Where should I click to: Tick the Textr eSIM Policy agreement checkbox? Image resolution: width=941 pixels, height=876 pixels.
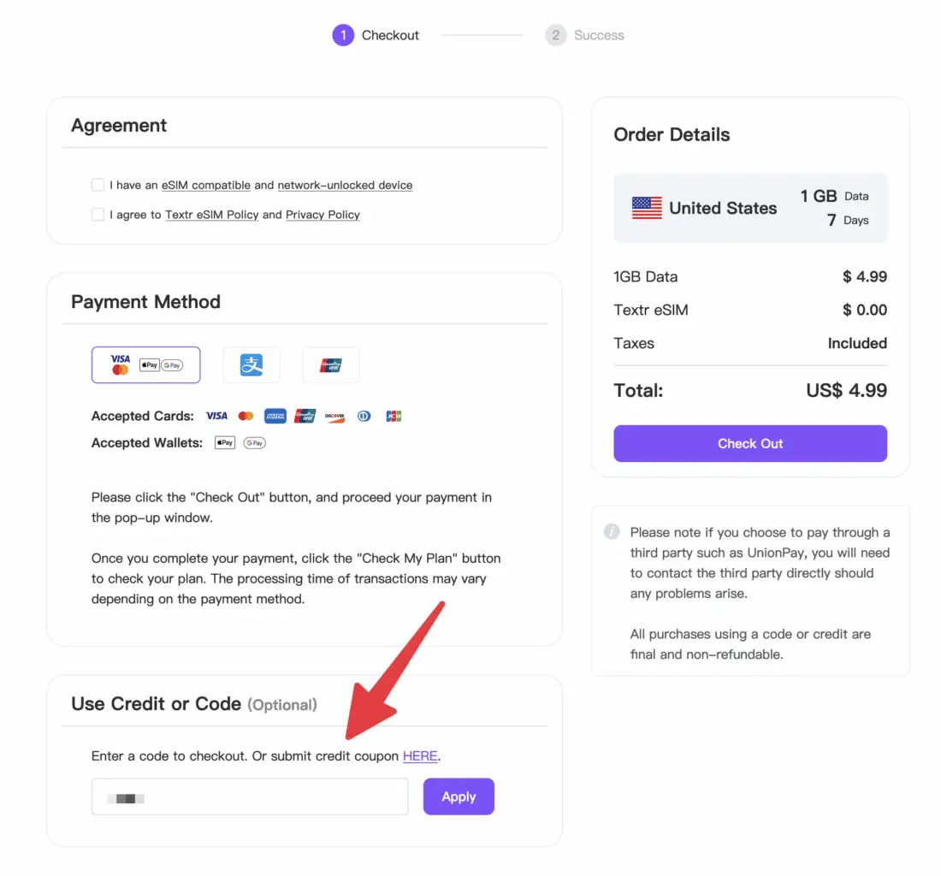click(x=98, y=215)
